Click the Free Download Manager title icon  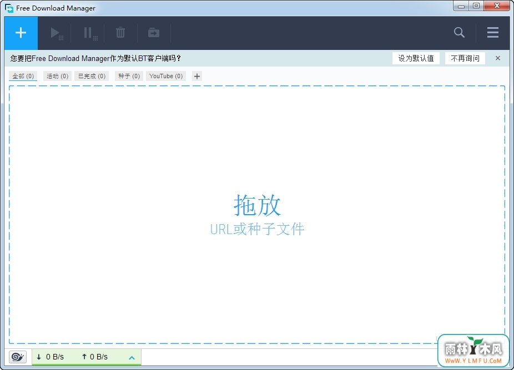click(9, 8)
